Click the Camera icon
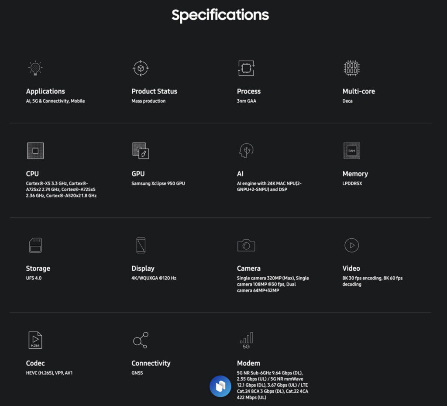This screenshot has width=447, height=406. pos(246,245)
